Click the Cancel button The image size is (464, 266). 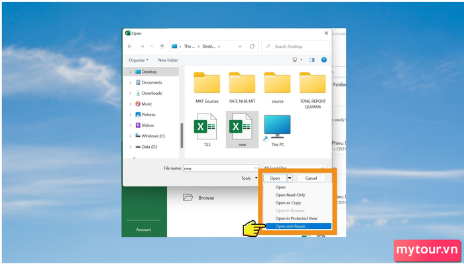(x=311, y=178)
